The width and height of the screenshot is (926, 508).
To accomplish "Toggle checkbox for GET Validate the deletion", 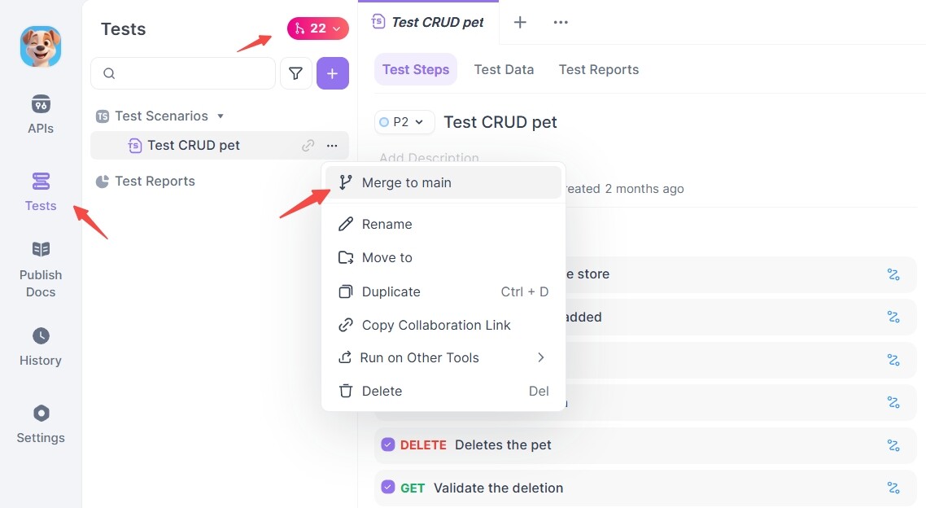I will [388, 488].
